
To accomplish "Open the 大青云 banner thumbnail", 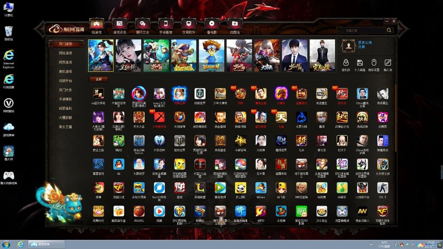I will (267, 55).
